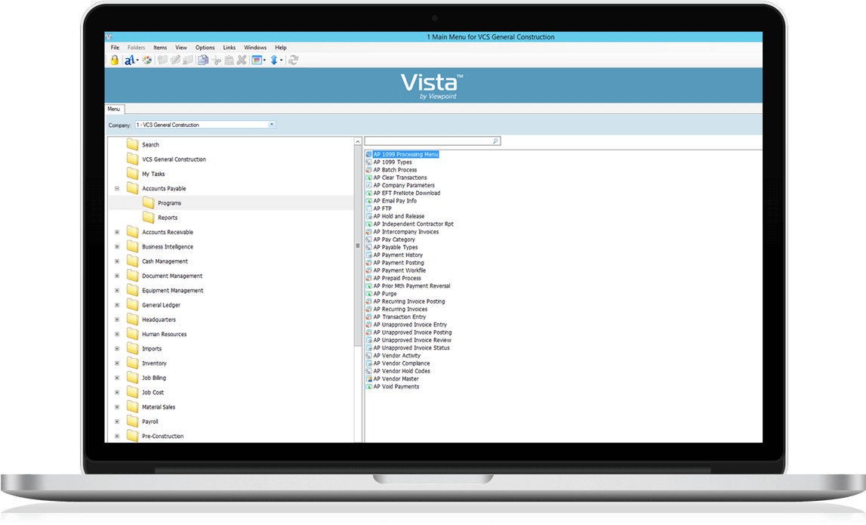Click the scroll up arrow of folder tree
The image size is (866, 525).
point(358,141)
